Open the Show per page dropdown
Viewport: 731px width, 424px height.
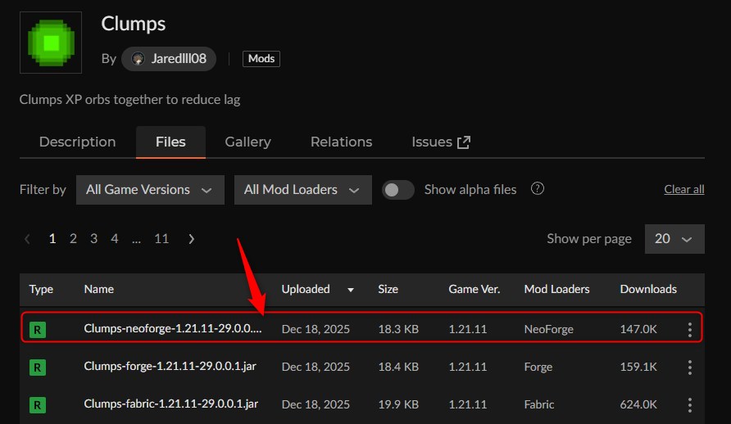(x=674, y=239)
